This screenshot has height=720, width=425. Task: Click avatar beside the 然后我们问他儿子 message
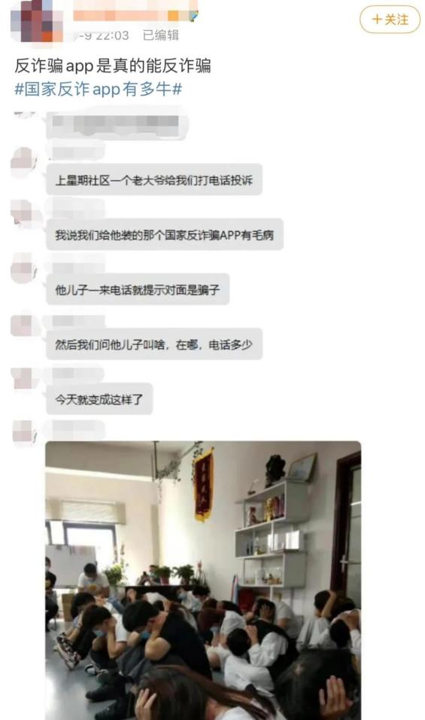[x=24, y=325]
